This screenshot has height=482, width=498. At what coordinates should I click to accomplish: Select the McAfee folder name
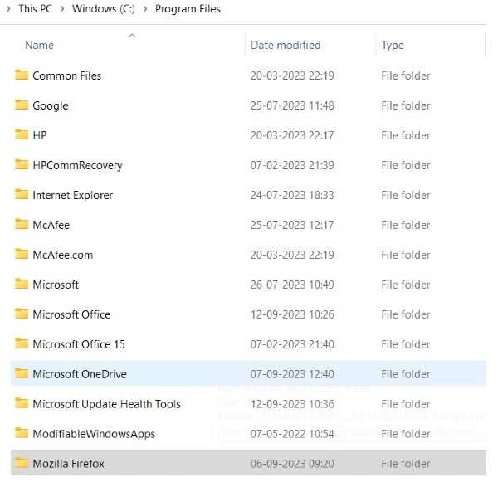[51, 225]
